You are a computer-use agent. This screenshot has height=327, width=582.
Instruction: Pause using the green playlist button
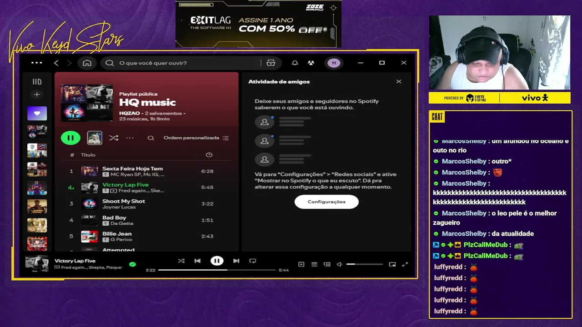pos(70,138)
